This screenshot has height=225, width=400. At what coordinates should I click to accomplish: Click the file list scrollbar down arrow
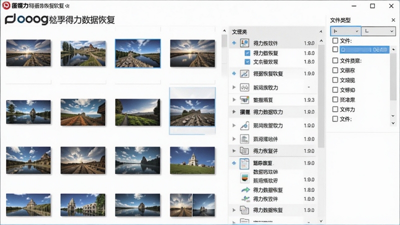pyautogui.click(x=321, y=221)
